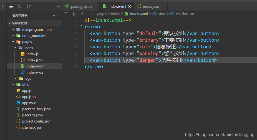The height and width of the screenshot is (140, 257).
Task: Open app.js in the file tree
Action: (x=27, y=91)
